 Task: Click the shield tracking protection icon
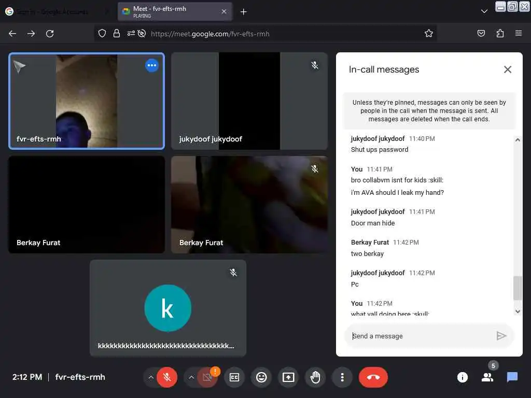(102, 34)
